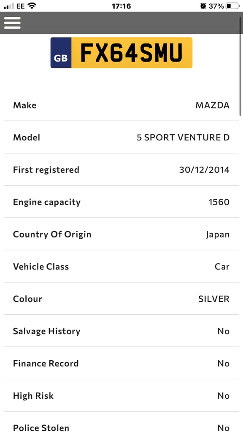Tap the Finance Record label

click(46, 363)
